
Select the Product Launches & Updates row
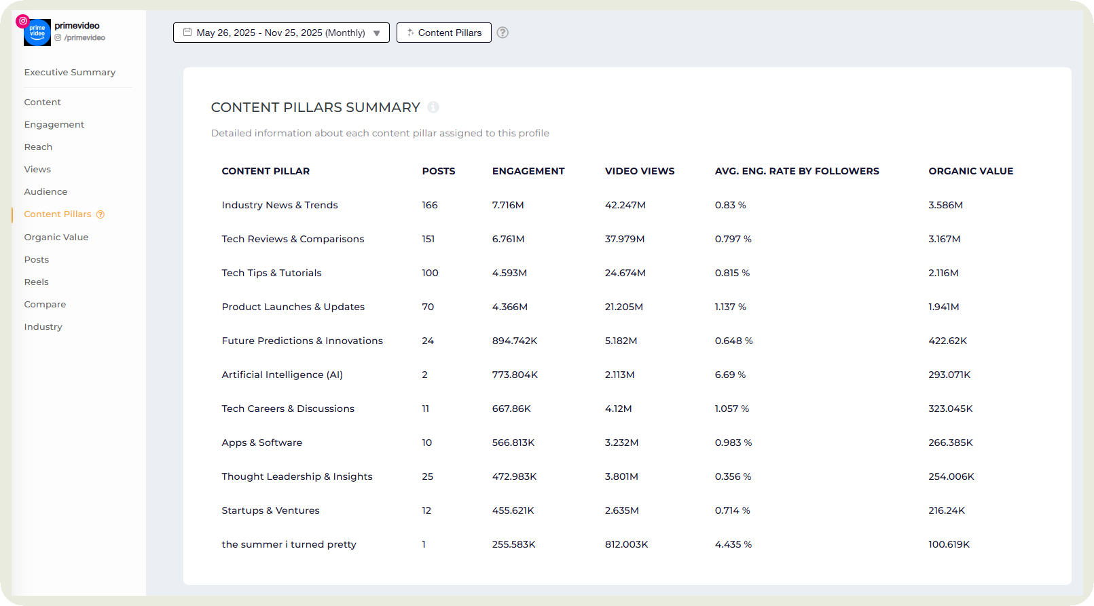coord(627,307)
